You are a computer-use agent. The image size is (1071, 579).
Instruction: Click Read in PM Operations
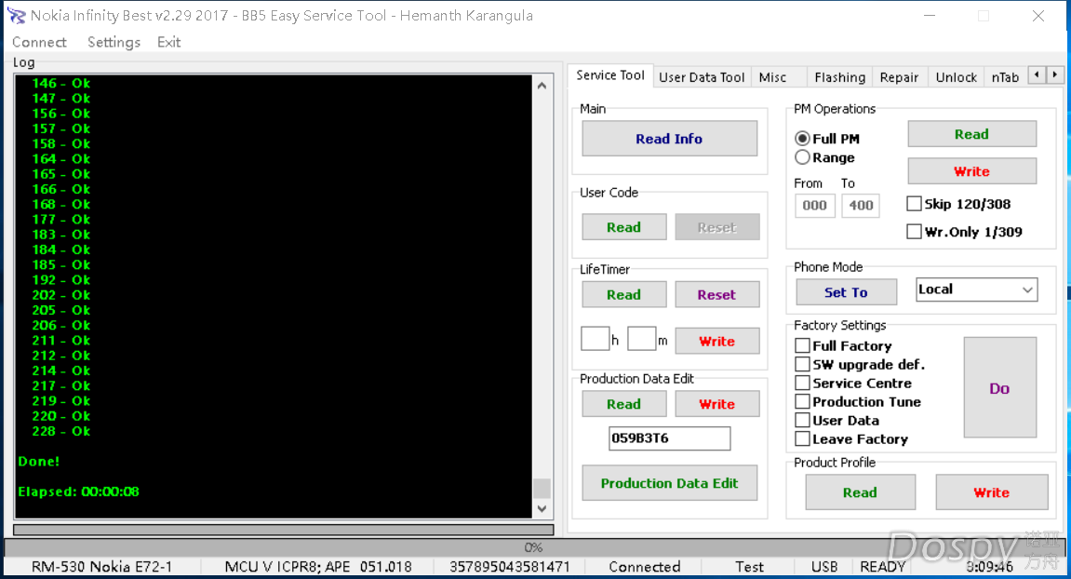pos(972,134)
